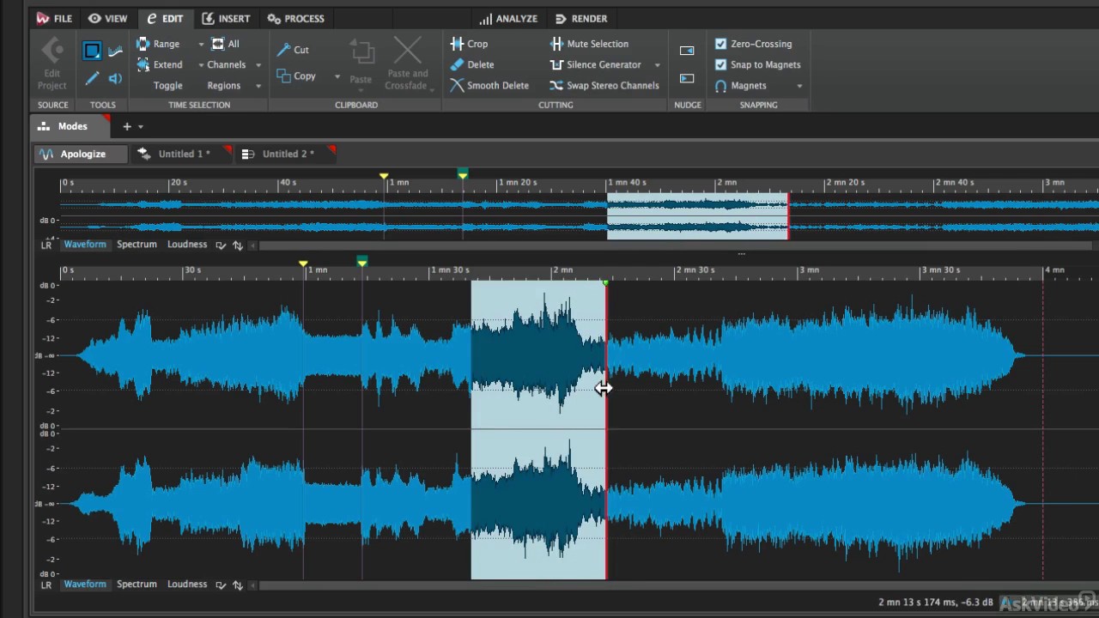Expand the Extend options arrow

coord(201,64)
